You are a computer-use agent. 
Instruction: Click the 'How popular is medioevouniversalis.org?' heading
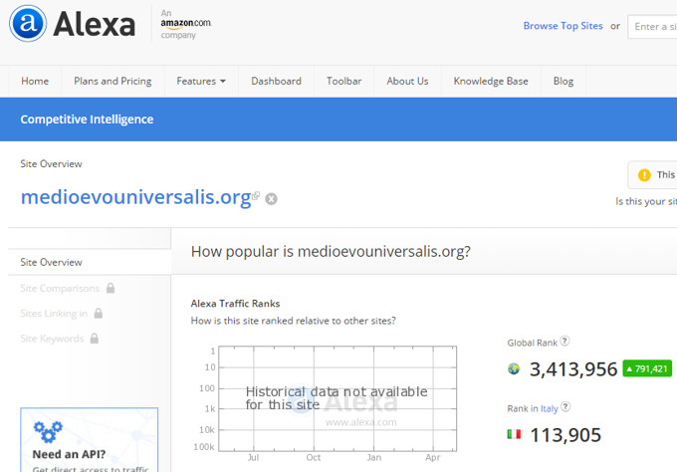331,251
